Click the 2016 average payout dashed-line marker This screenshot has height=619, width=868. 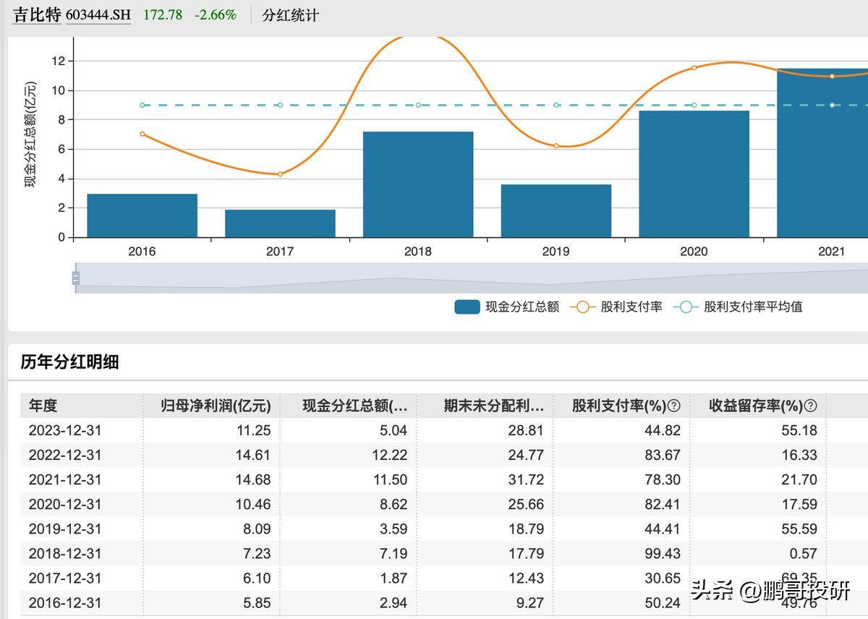pos(142,106)
